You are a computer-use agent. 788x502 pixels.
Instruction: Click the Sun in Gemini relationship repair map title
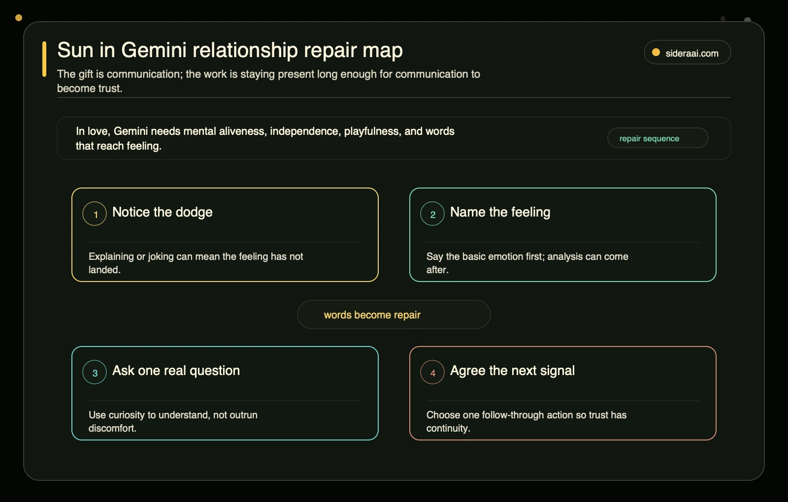point(230,50)
